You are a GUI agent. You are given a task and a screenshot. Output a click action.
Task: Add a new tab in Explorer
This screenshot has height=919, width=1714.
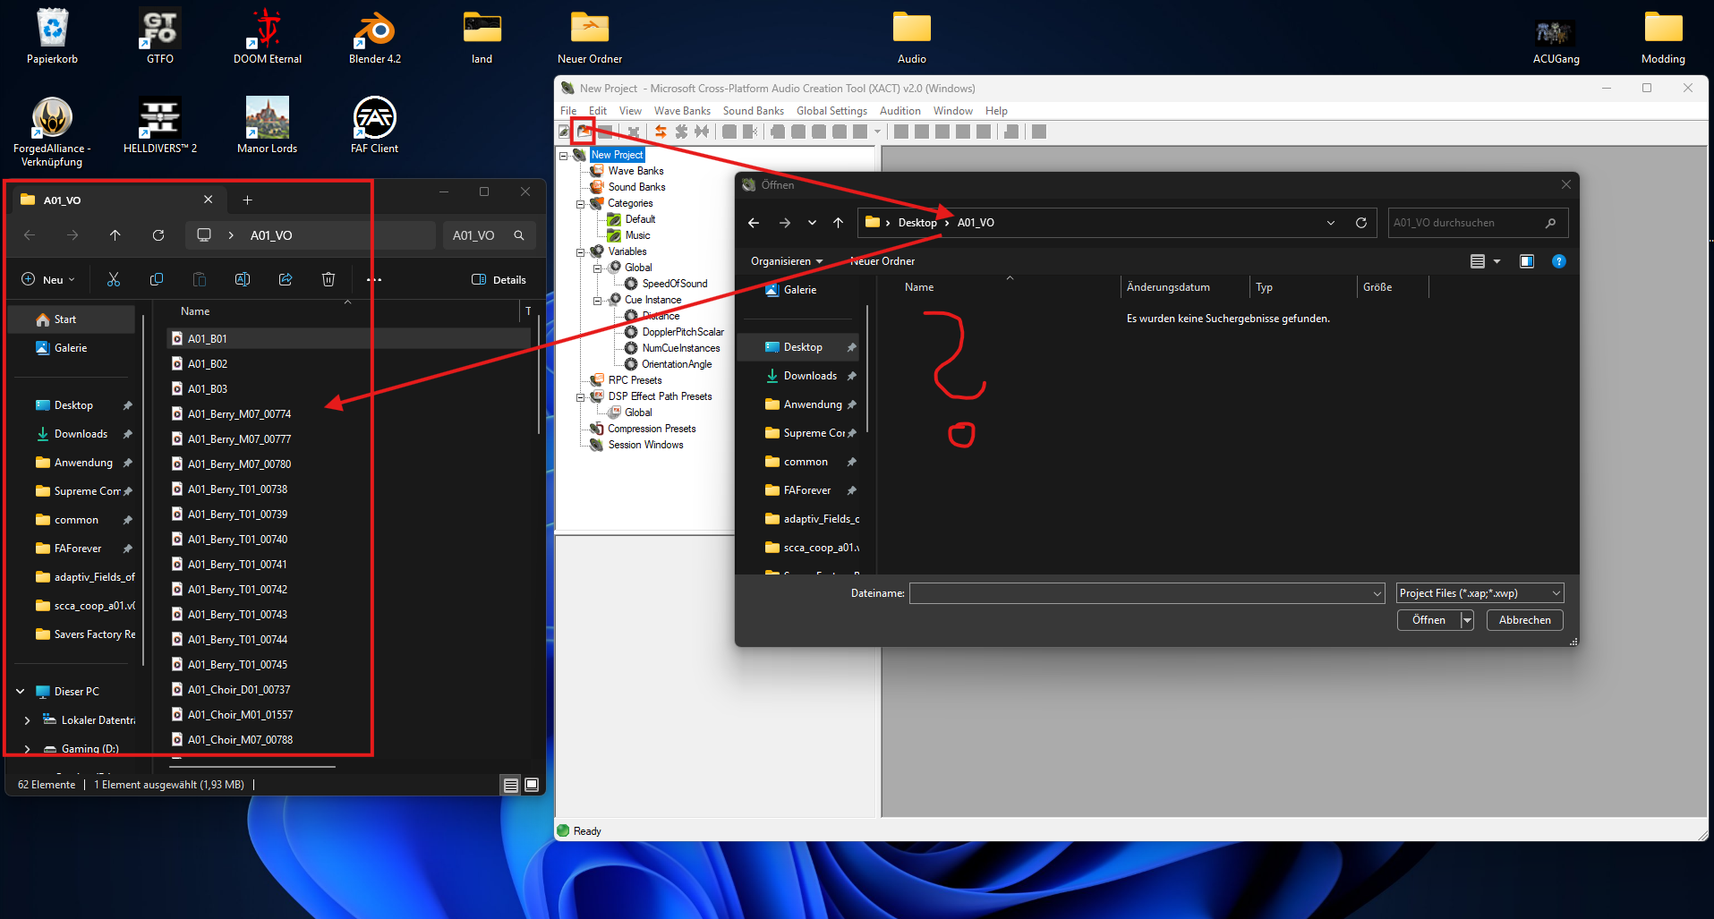248,200
